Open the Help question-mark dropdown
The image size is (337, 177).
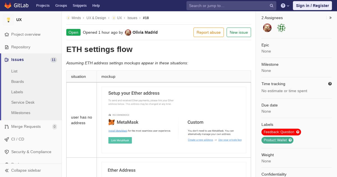point(285,6)
